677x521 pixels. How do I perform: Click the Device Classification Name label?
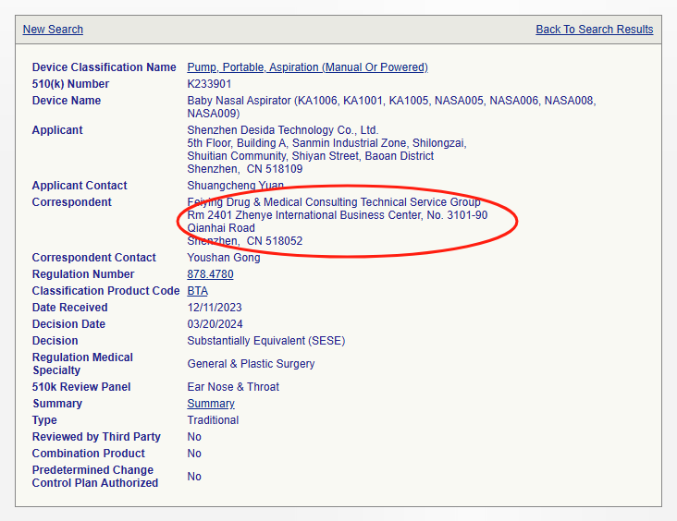tap(104, 67)
